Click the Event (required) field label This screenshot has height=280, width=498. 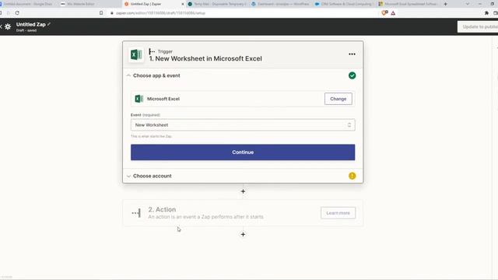(x=146, y=115)
